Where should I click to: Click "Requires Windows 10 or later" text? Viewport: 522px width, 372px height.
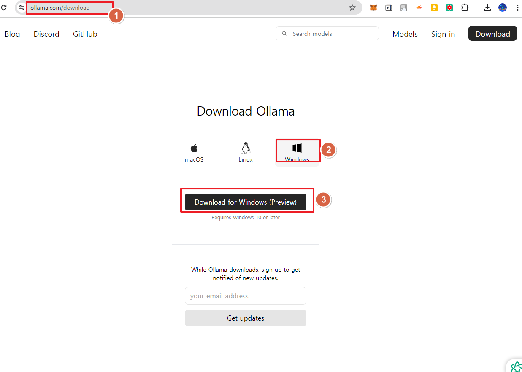pyautogui.click(x=246, y=218)
